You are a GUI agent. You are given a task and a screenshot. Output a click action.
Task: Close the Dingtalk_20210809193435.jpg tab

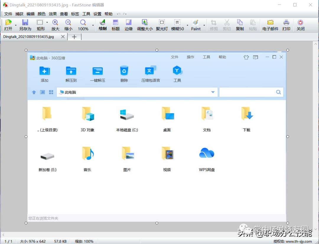click(63, 37)
